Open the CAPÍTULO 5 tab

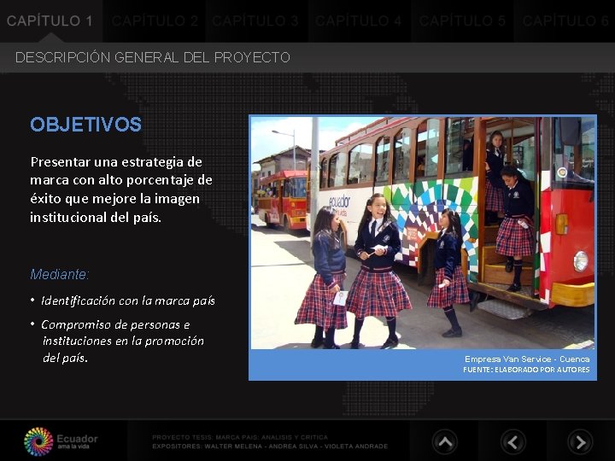[x=462, y=20]
